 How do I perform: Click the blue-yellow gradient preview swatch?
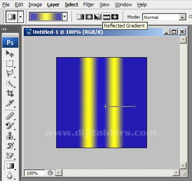[46, 17]
